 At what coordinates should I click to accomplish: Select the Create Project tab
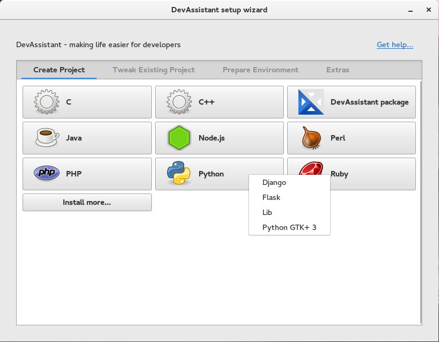point(59,70)
